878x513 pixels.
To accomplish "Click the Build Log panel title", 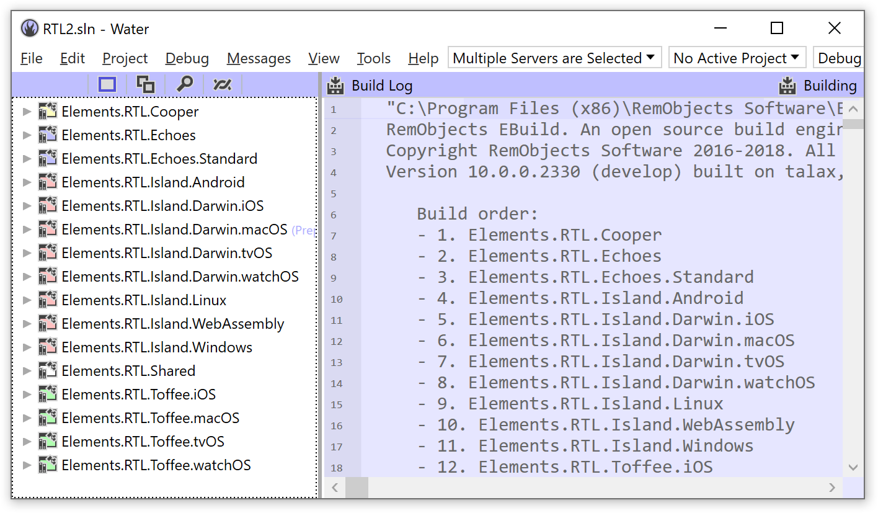I will coord(382,86).
